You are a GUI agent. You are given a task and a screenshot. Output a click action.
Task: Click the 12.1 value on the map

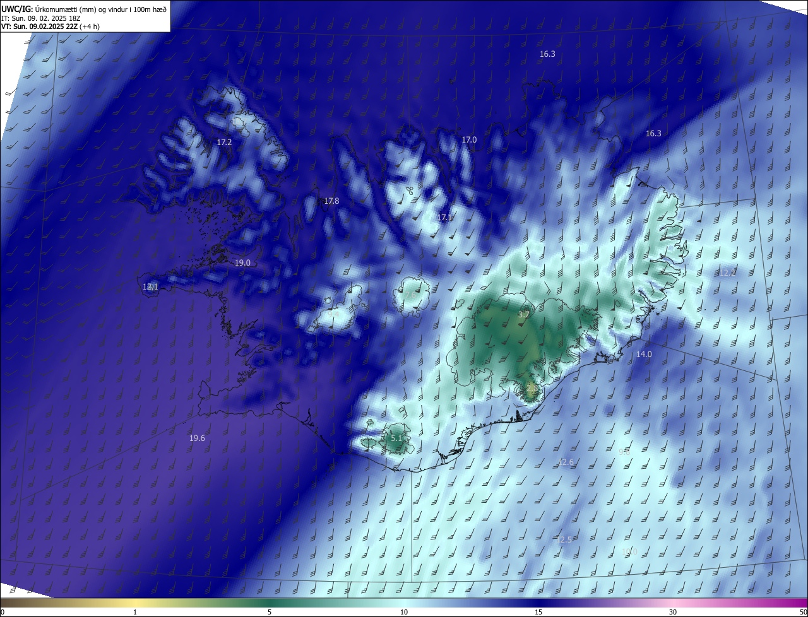[150, 287]
